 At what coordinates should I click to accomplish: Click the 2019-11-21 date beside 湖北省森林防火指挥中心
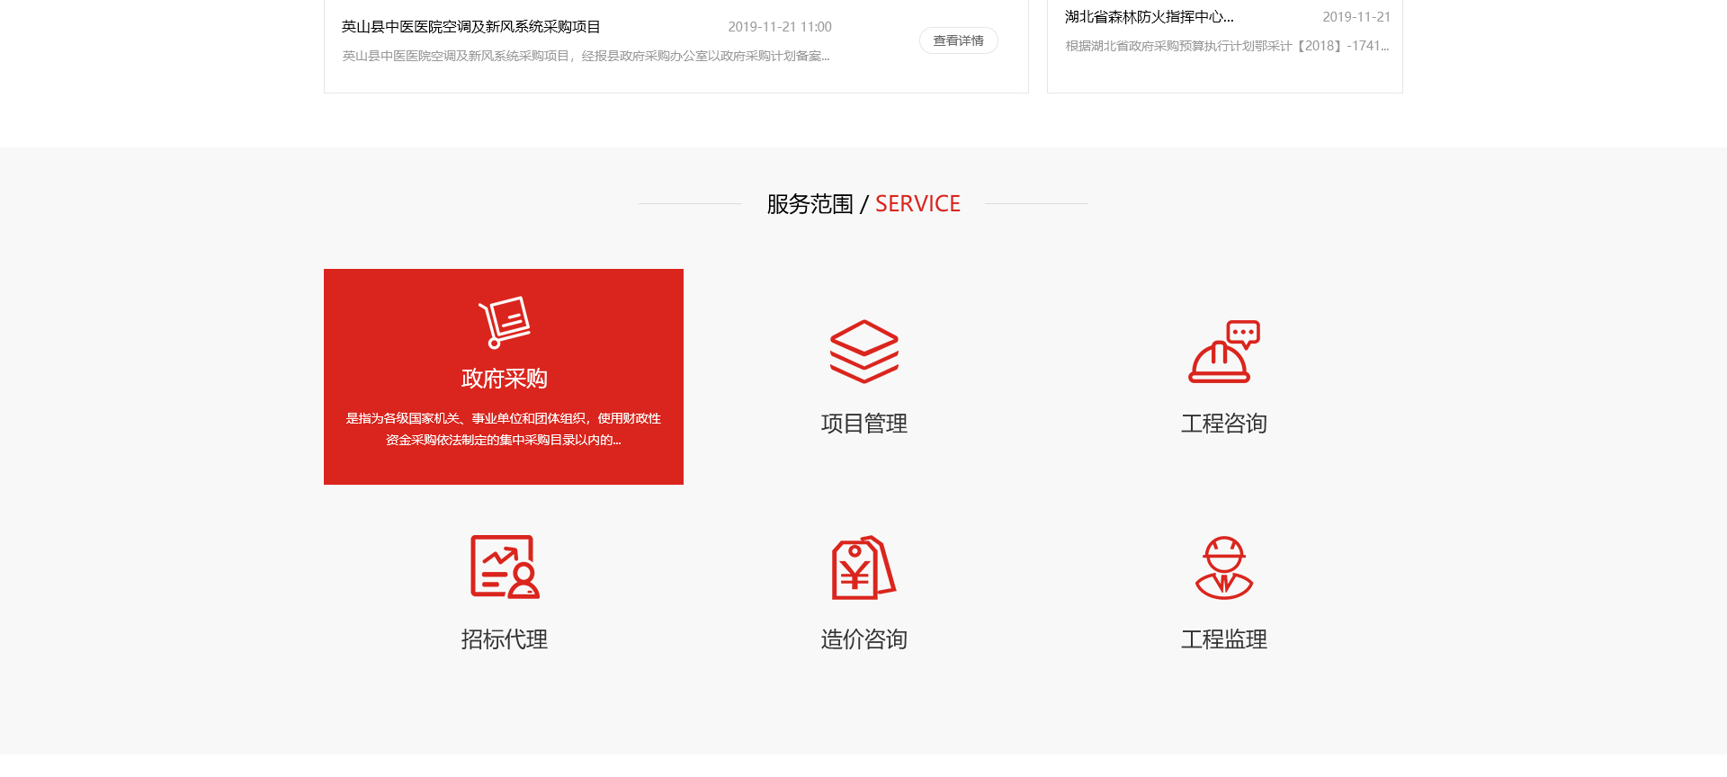[x=1356, y=17]
